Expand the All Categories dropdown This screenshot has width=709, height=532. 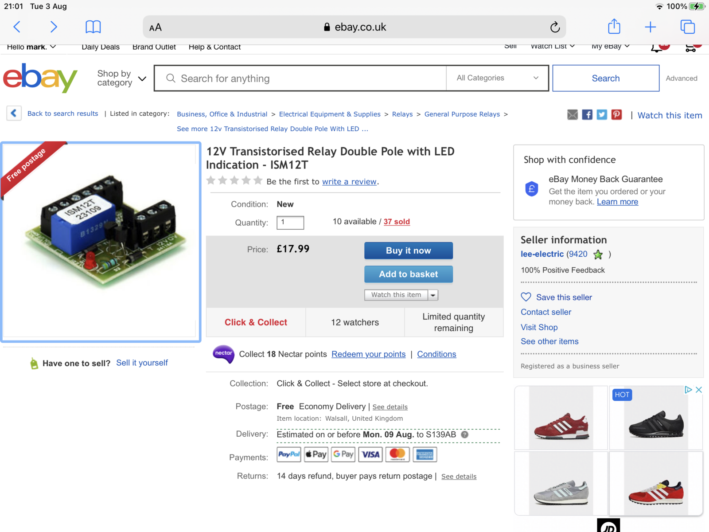(498, 78)
